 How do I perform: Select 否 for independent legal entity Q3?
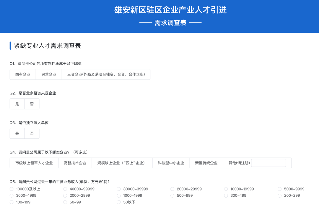click(32, 133)
